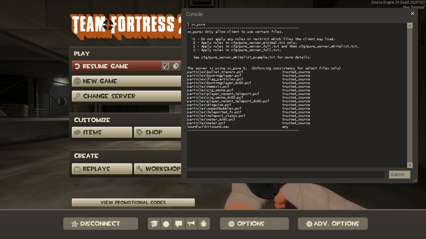Open the Items customization screen
426x239 pixels.
coord(102,132)
